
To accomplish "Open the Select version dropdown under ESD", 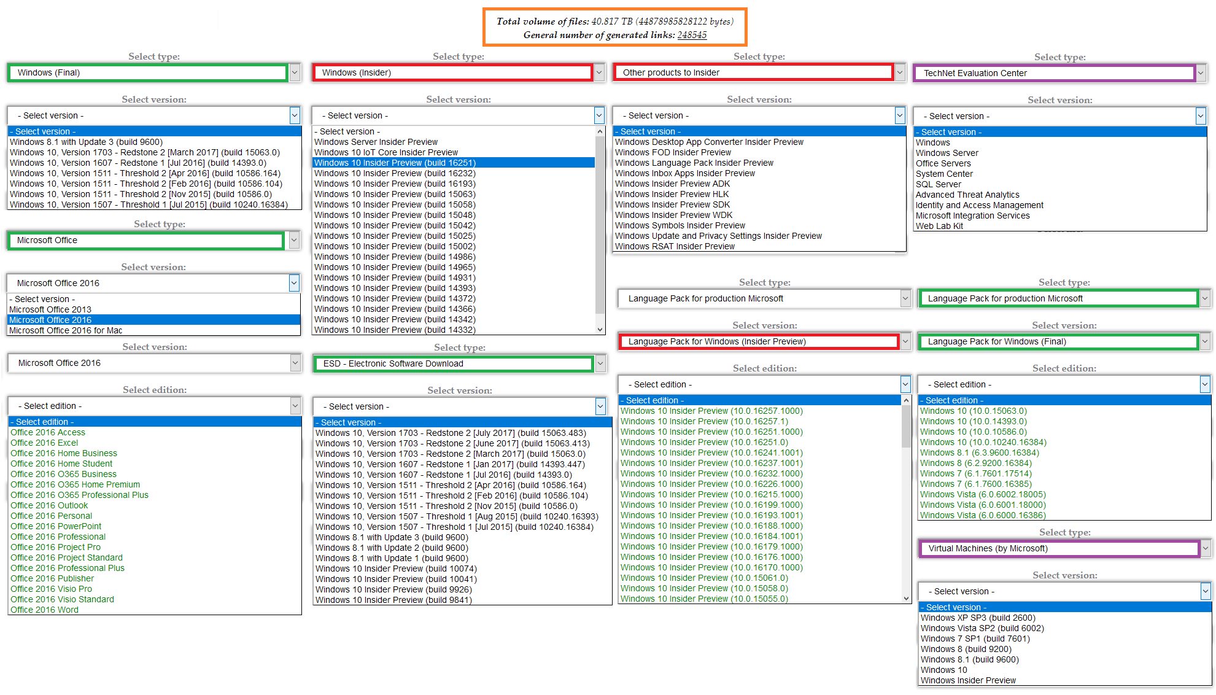I will pyautogui.click(x=460, y=406).
